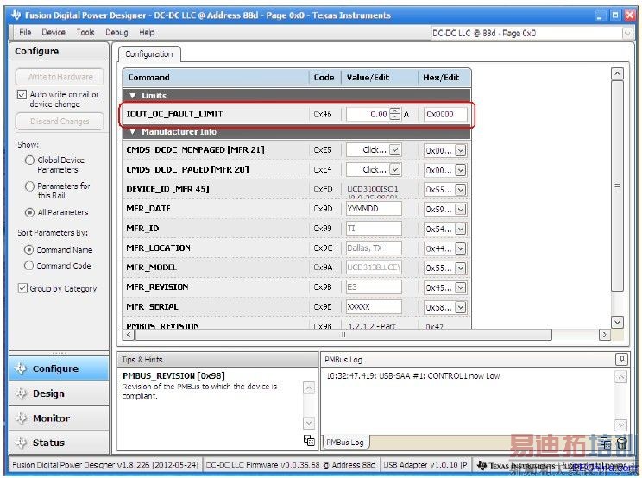Open MFR_MODEL hex dropdown
This screenshot has width=642, height=478.
461,268
